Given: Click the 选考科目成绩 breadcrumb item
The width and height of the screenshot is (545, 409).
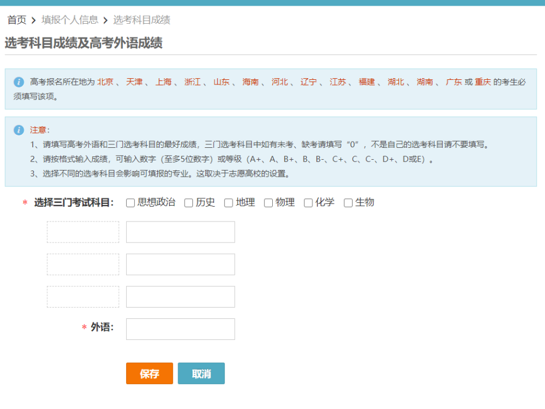Looking at the screenshot, I should pos(141,20).
